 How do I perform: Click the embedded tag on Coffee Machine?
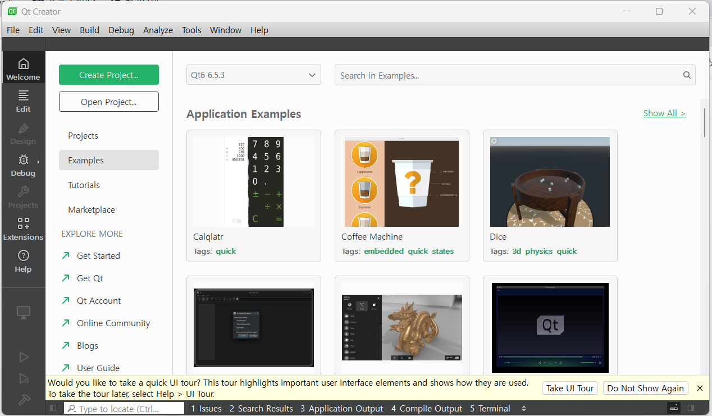pyautogui.click(x=384, y=251)
